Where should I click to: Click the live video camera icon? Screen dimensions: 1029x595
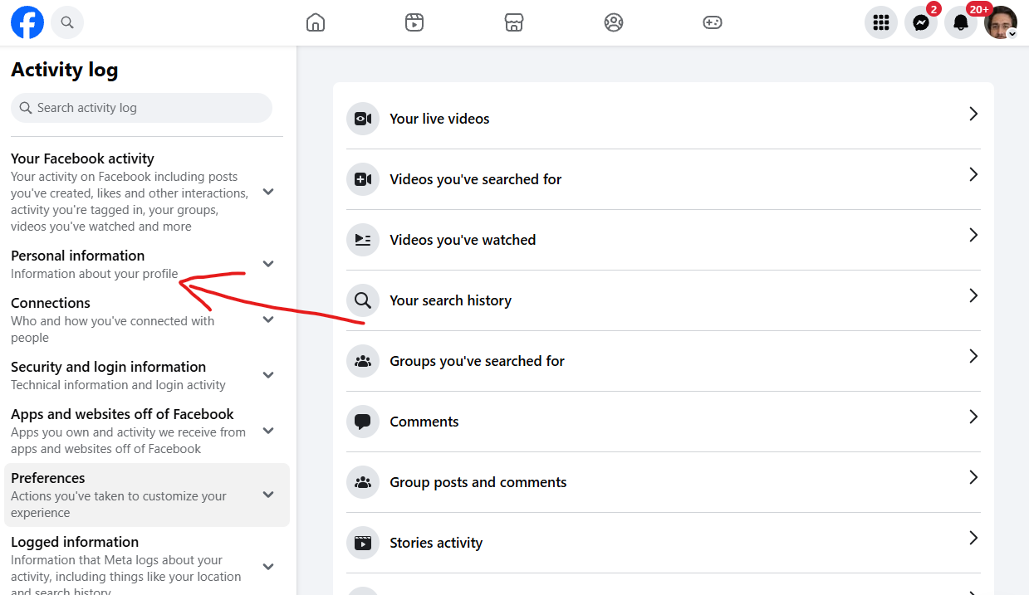tap(363, 119)
